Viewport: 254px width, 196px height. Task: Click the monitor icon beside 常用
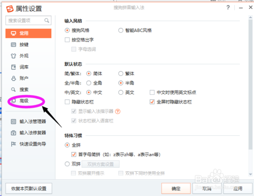click(x=13, y=33)
